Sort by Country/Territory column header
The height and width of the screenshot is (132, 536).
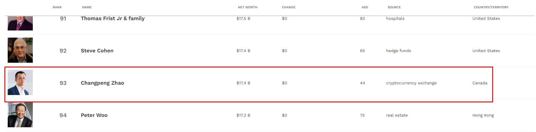point(491,7)
